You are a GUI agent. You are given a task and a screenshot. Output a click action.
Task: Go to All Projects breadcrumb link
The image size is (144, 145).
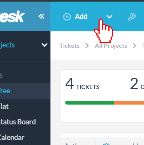[x=111, y=46]
